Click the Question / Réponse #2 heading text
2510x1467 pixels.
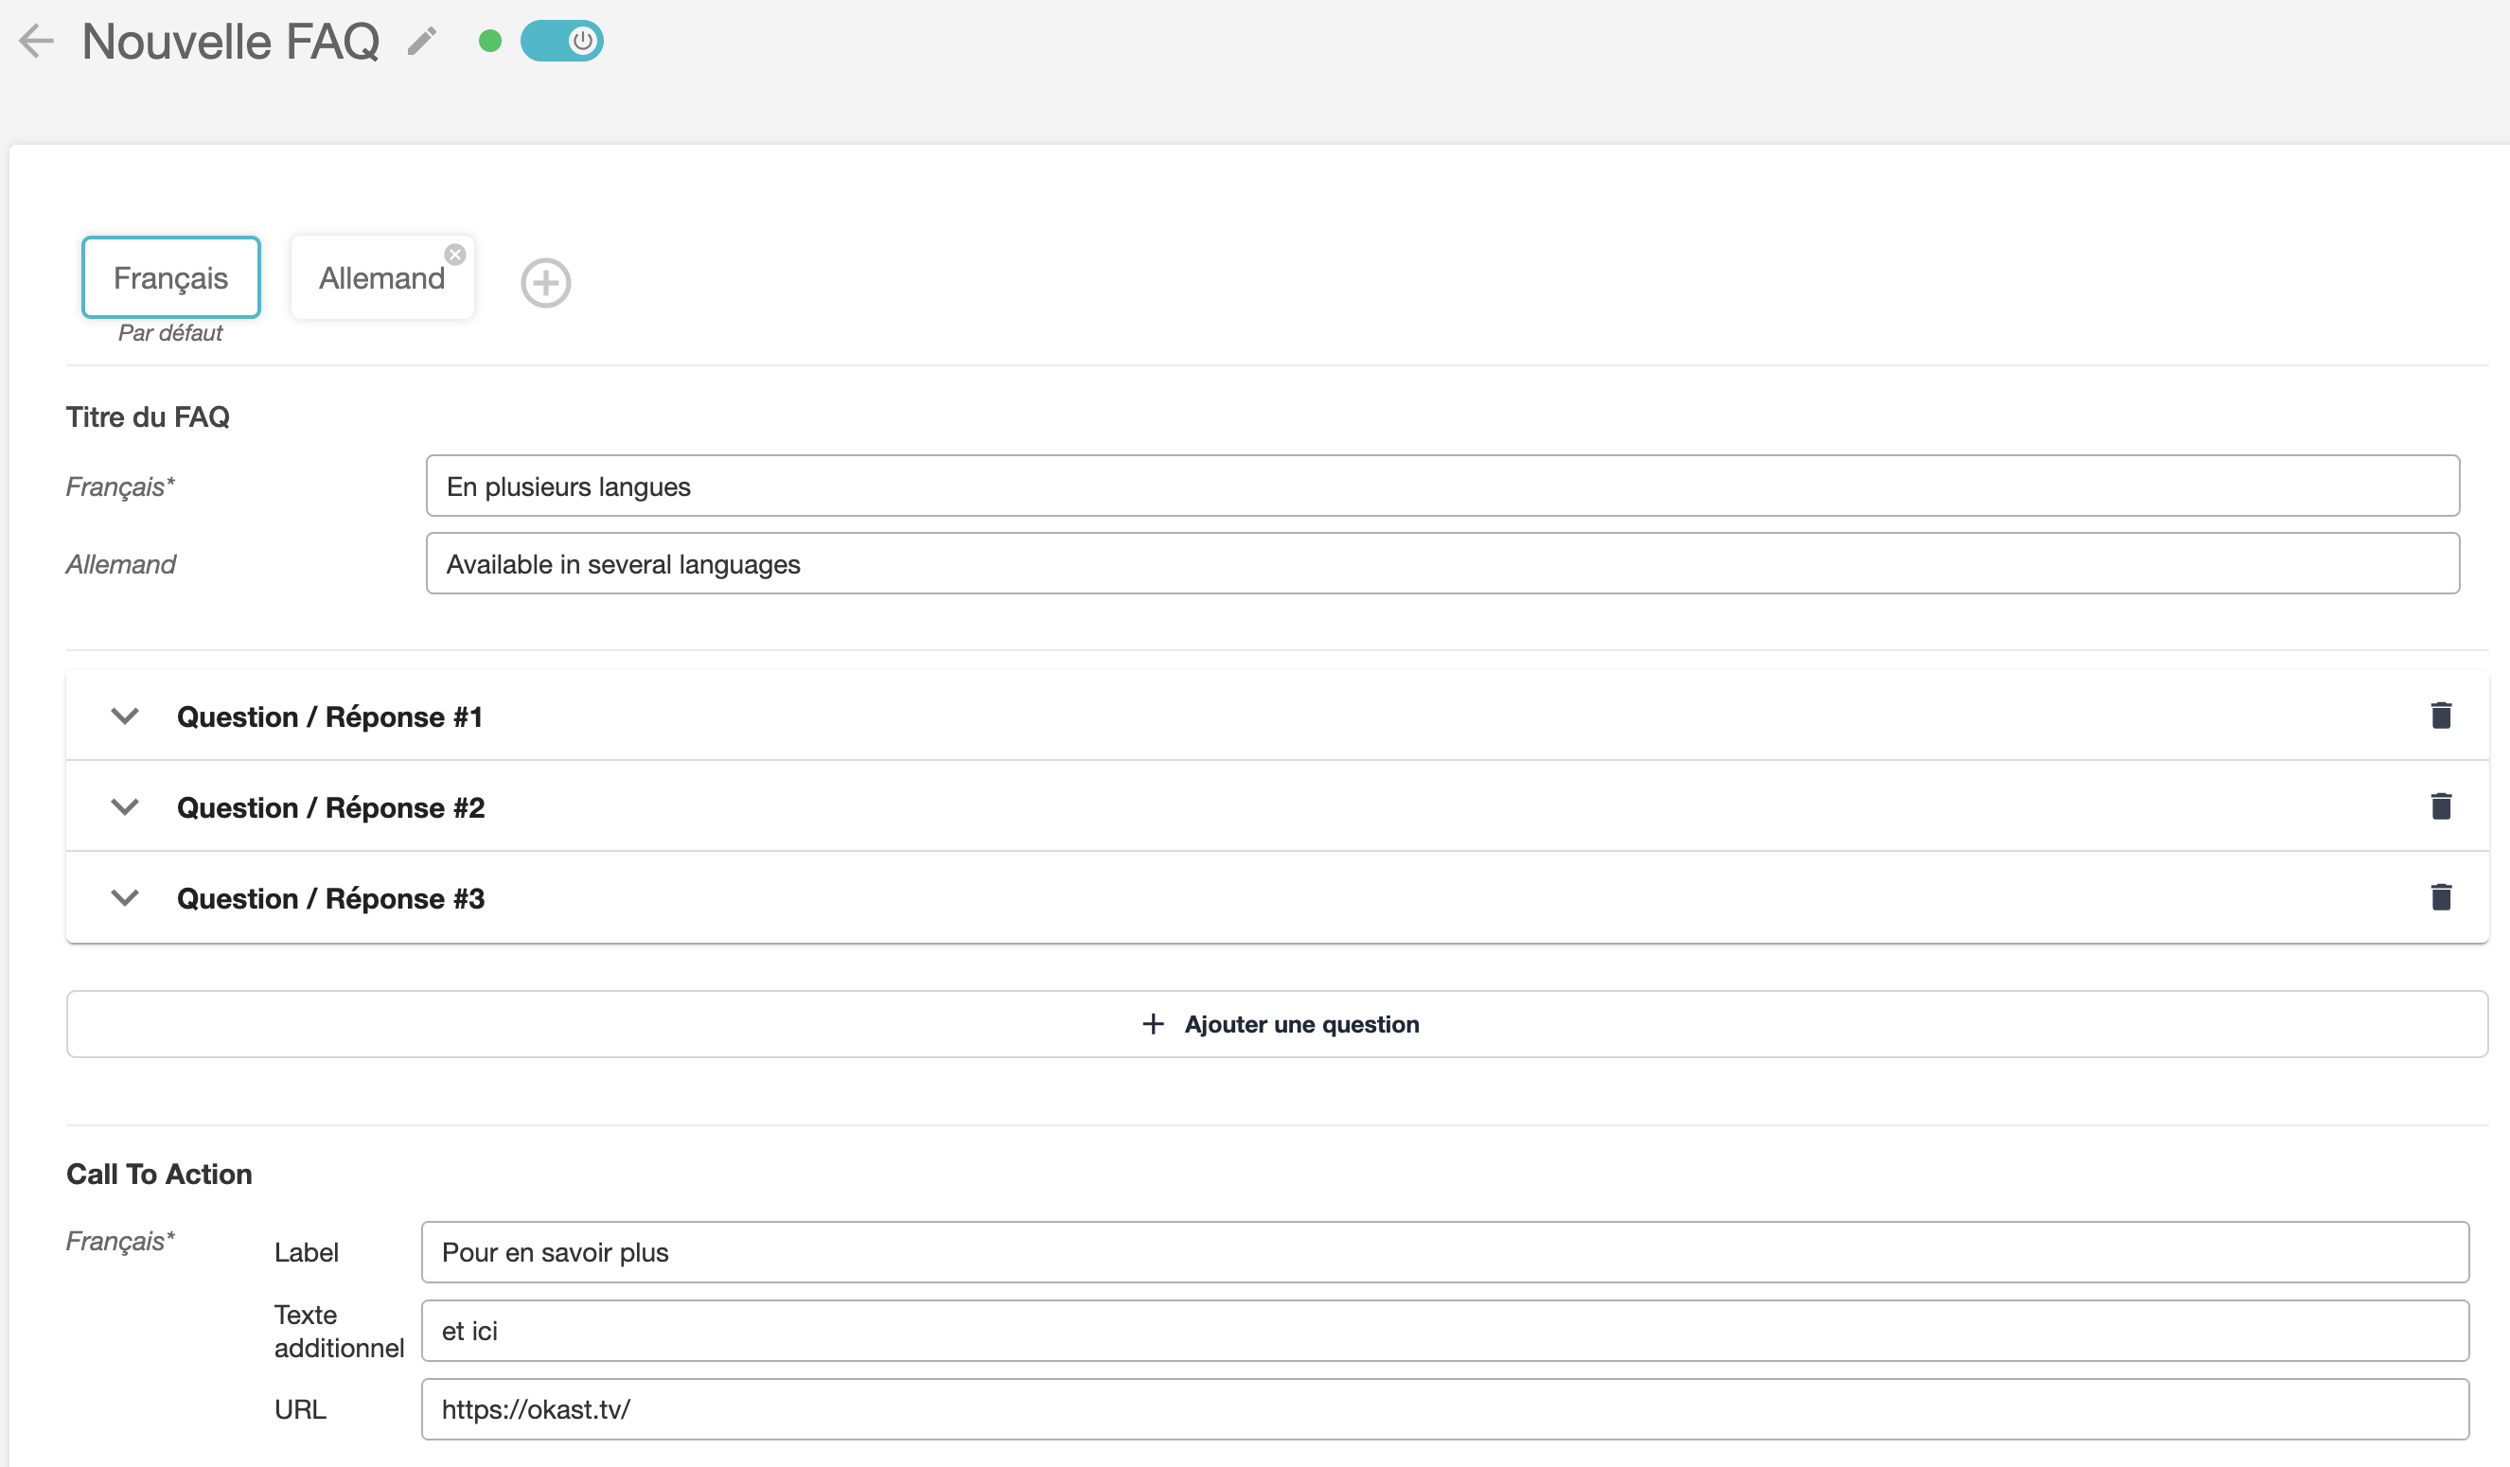pos(330,807)
